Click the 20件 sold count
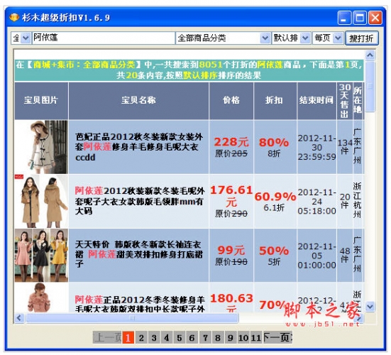Viewport: 391px width, 355px height. coord(345,201)
